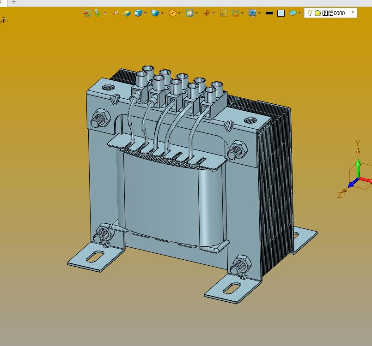Click the light blue face color swatch

(281, 13)
